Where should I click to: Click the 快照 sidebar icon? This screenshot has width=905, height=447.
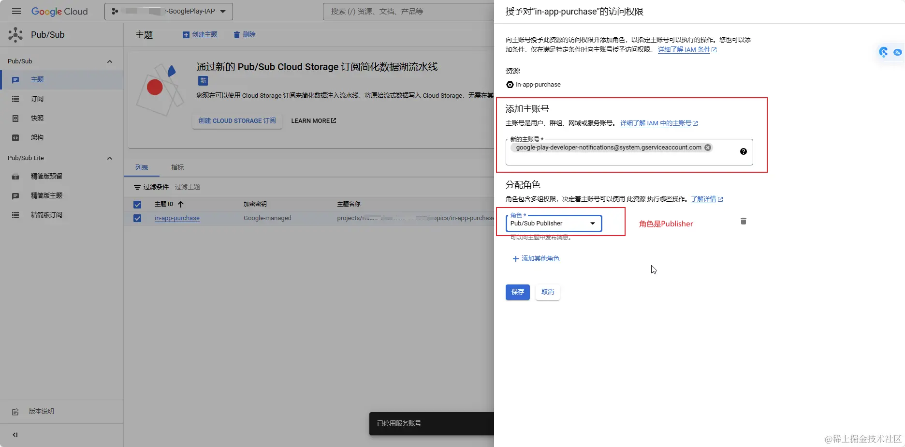pos(15,118)
